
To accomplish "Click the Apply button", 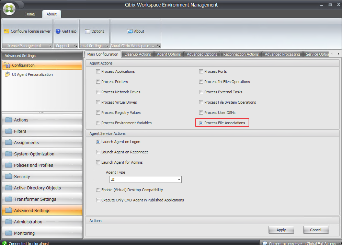I will click(281, 230).
